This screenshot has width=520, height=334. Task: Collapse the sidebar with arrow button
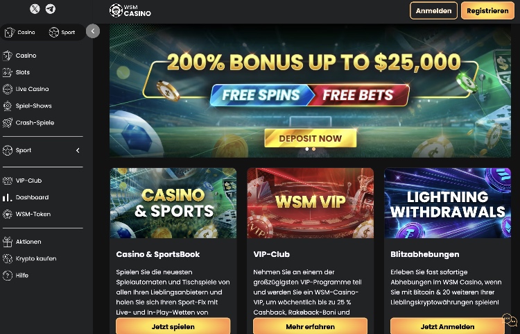coord(93,31)
